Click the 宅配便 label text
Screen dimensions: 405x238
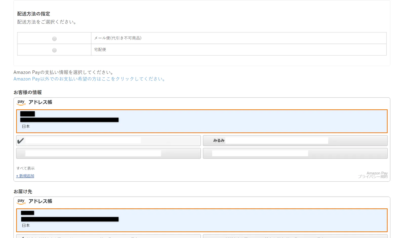pos(100,50)
